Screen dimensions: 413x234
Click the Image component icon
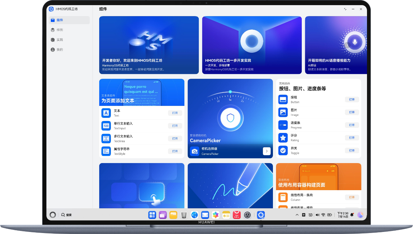283,112
